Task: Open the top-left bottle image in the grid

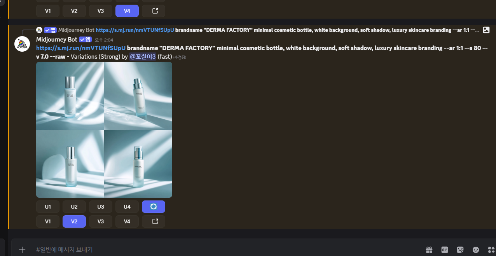Action: coord(70,96)
